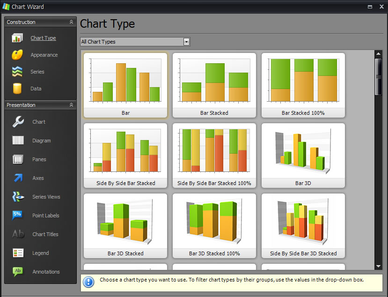The width and height of the screenshot is (388, 297).
Task: Maximize the Chart Wizard window
Action: coord(370,7)
